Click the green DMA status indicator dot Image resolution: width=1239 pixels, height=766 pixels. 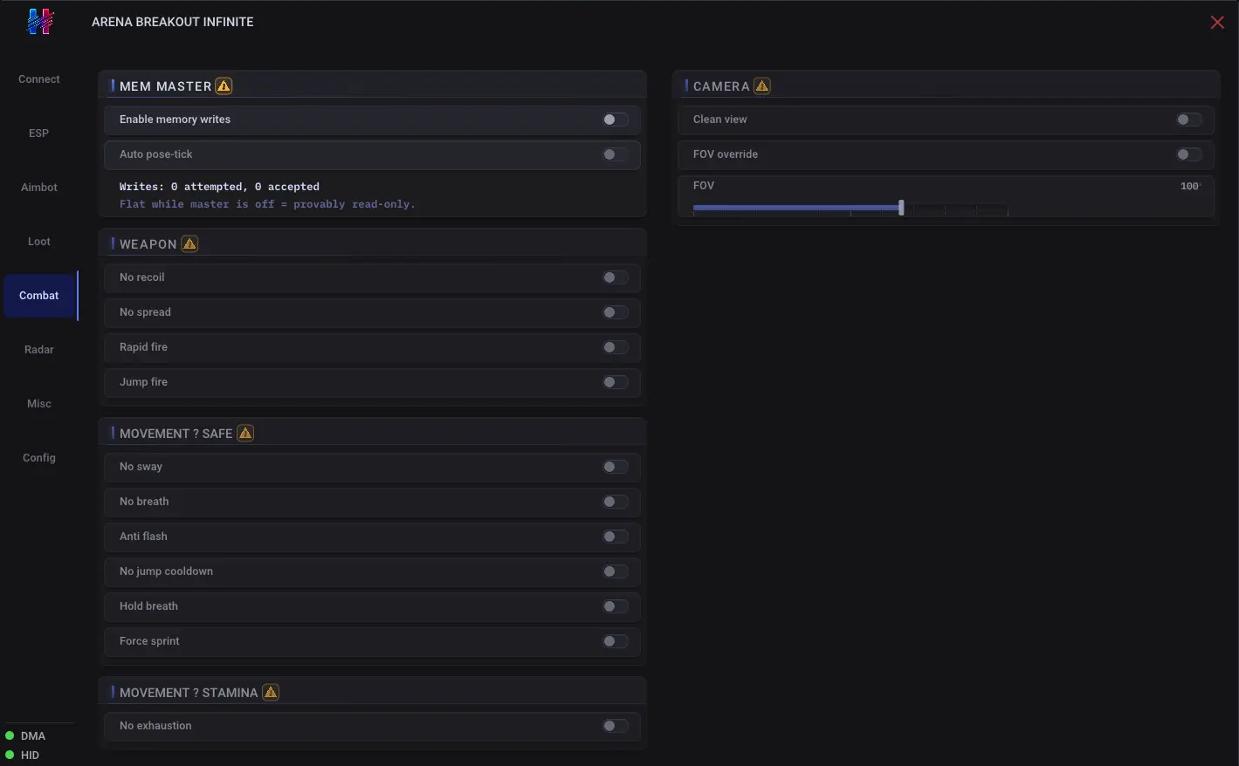10,735
